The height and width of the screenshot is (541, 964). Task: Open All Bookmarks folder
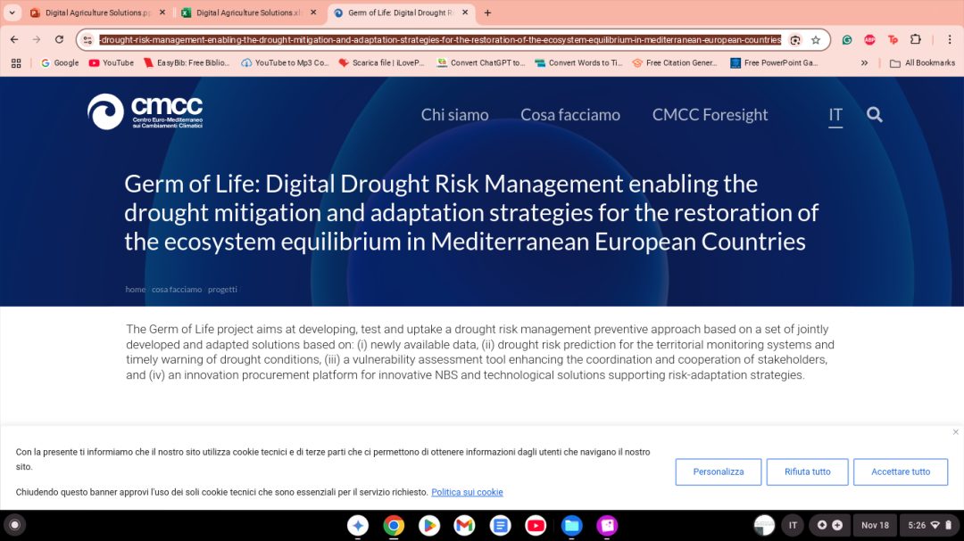click(x=922, y=62)
